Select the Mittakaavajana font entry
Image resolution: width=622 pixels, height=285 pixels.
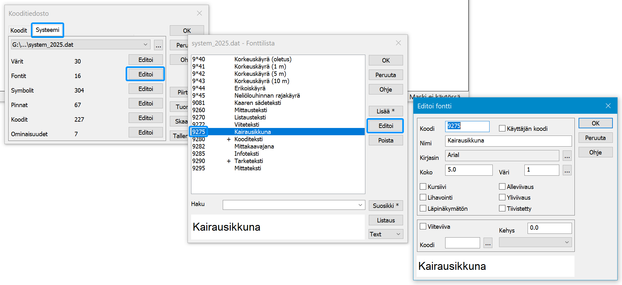pos(254,146)
